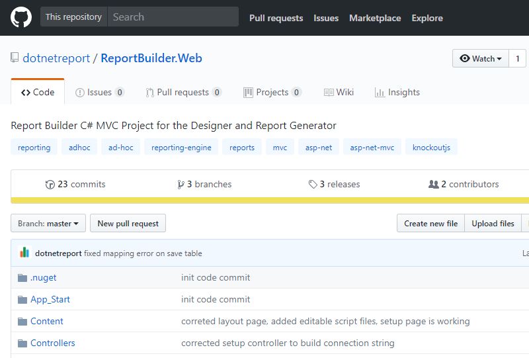Open the Controllers folder

53,343
